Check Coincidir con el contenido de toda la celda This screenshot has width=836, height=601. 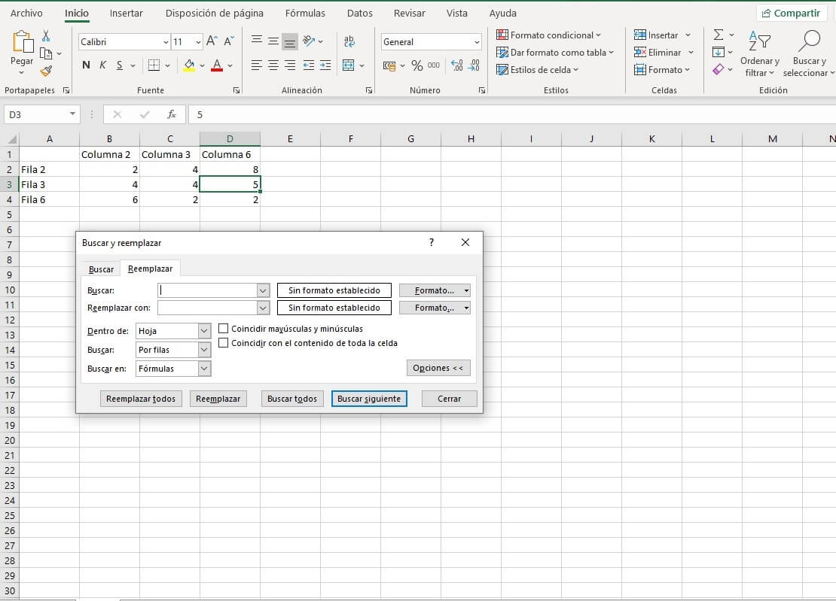[x=224, y=343]
